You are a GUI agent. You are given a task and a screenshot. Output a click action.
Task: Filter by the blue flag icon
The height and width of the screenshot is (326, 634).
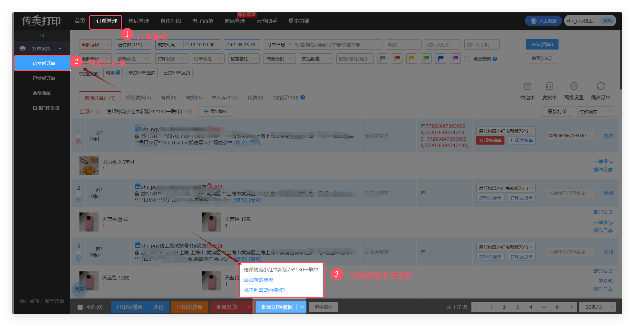point(441,59)
